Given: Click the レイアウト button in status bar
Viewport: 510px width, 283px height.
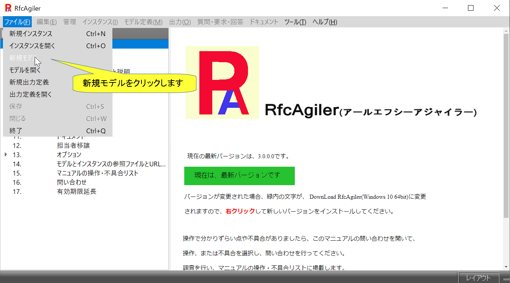Looking at the screenshot, I should pyautogui.click(x=478, y=278).
